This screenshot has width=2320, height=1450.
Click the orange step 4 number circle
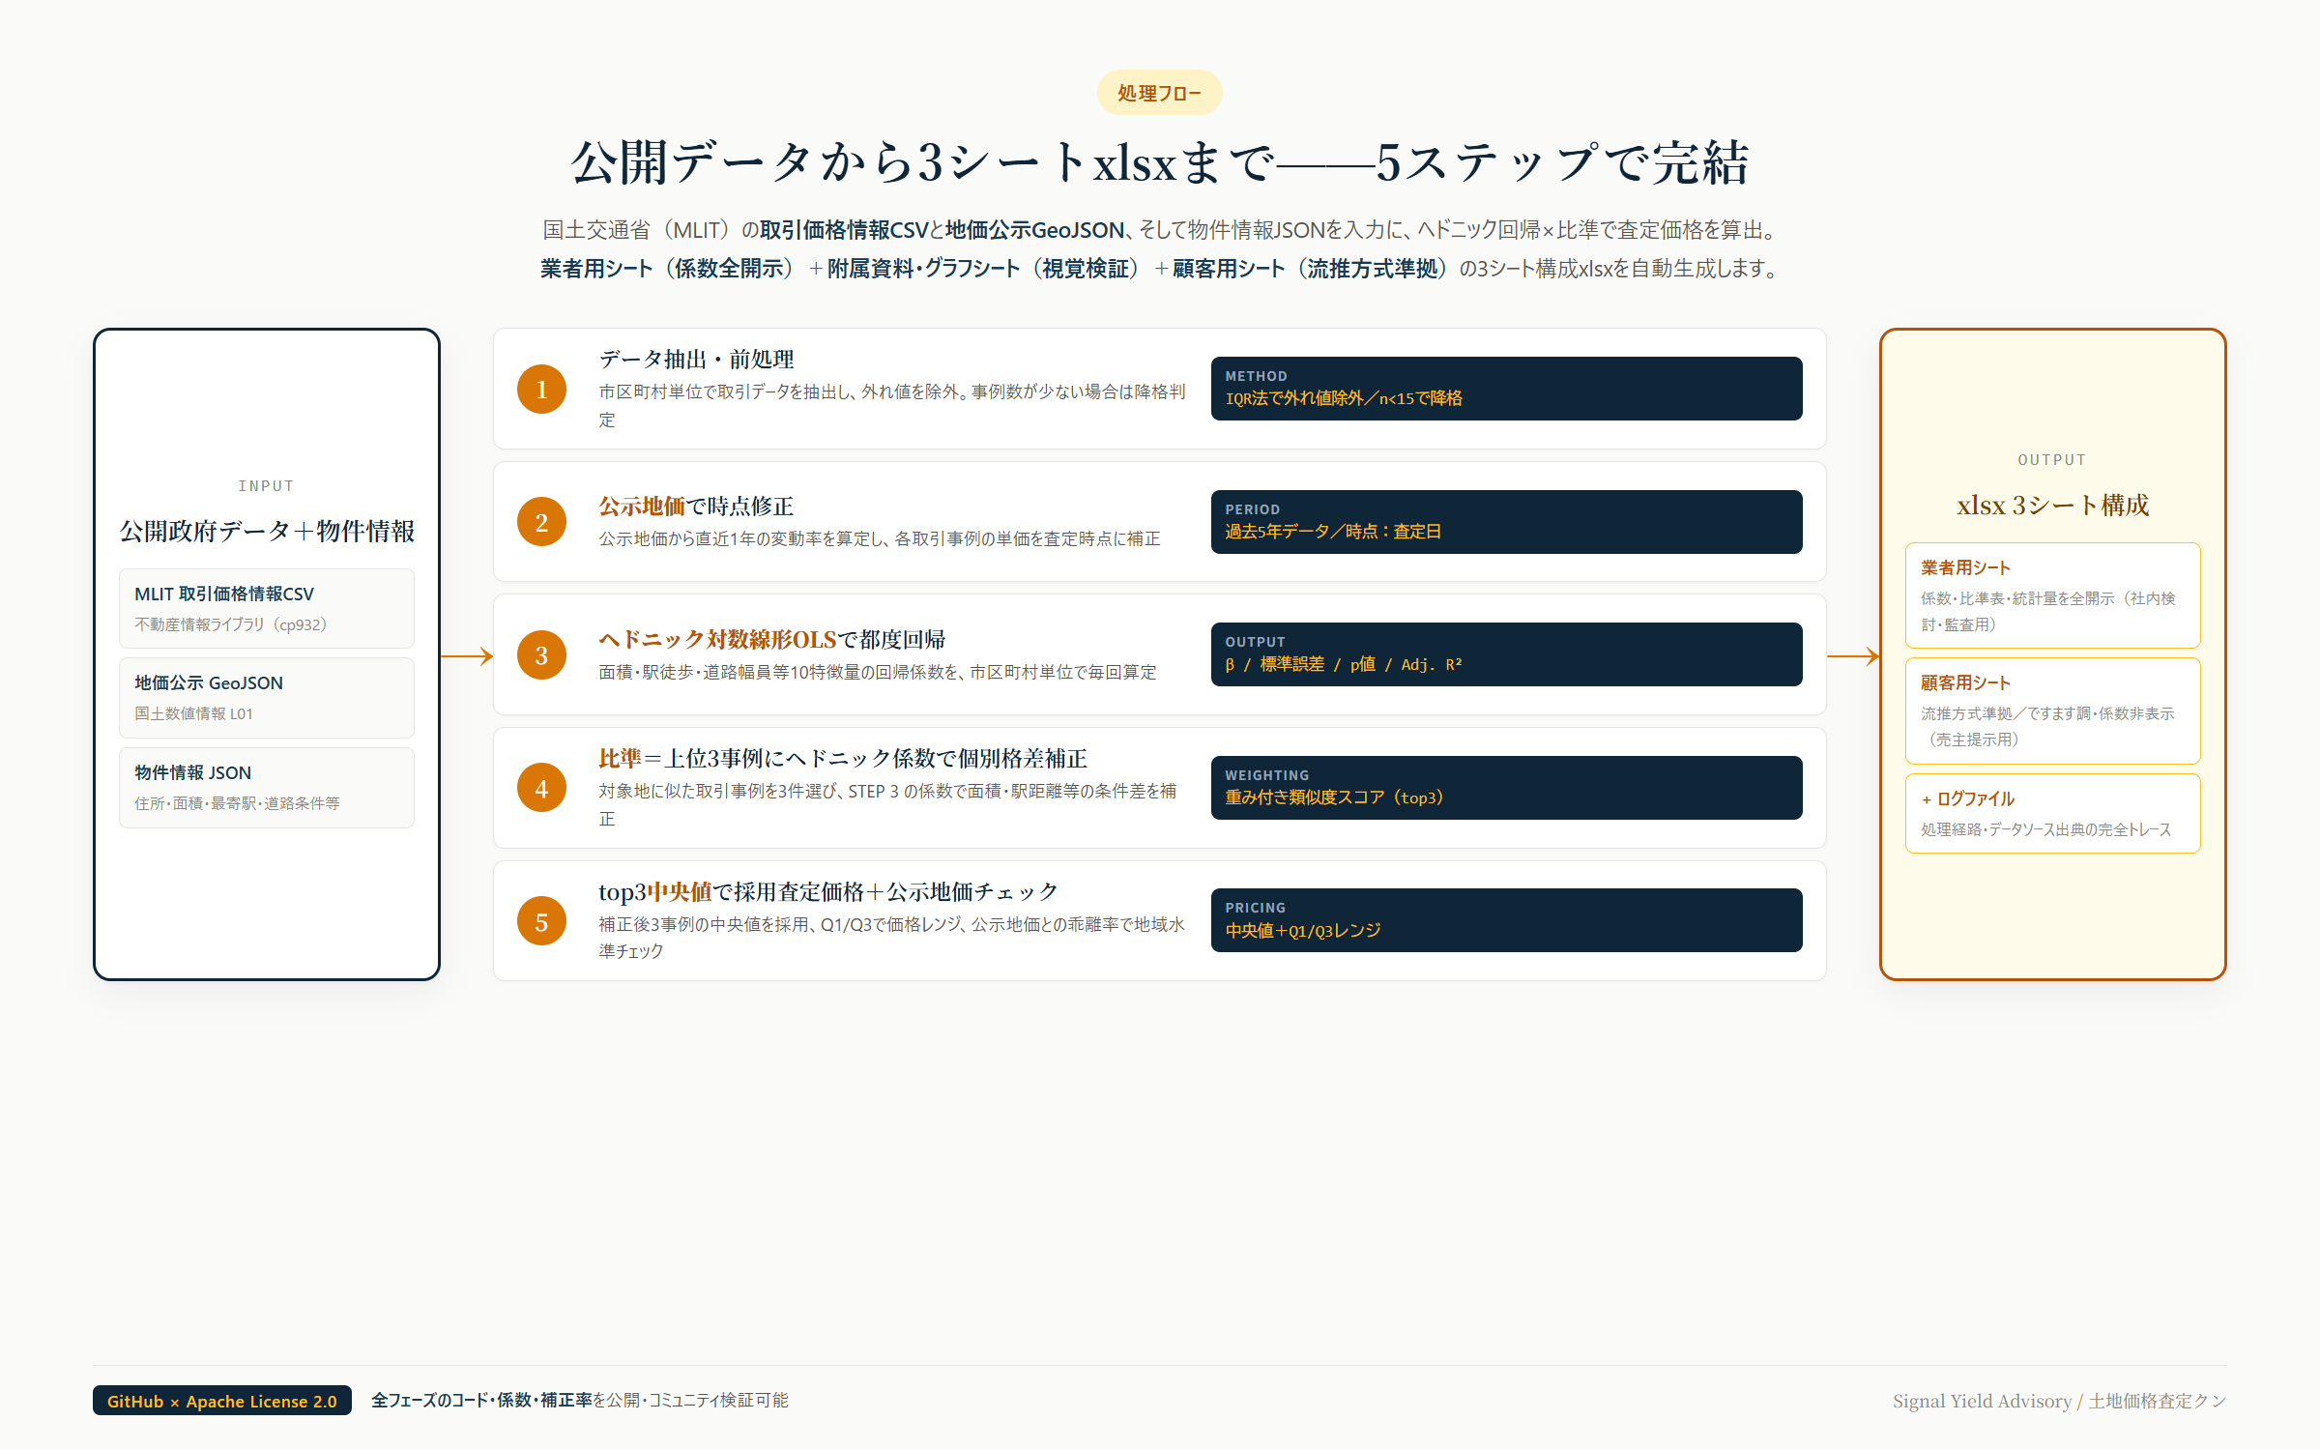tap(541, 788)
